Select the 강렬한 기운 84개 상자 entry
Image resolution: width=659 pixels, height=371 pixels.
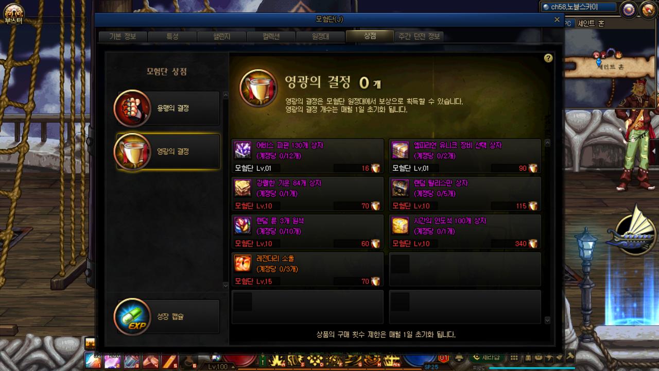(x=308, y=194)
